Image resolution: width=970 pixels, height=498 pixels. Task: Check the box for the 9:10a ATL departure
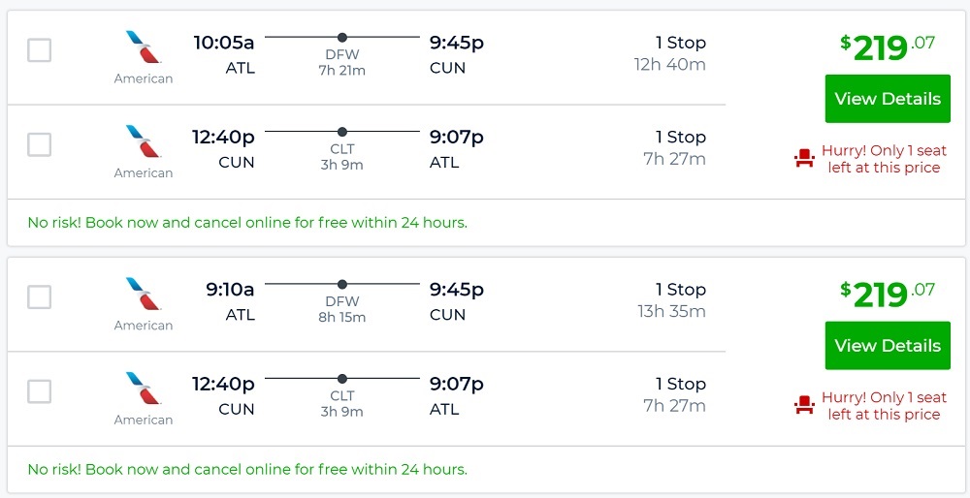pyautogui.click(x=39, y=297)
